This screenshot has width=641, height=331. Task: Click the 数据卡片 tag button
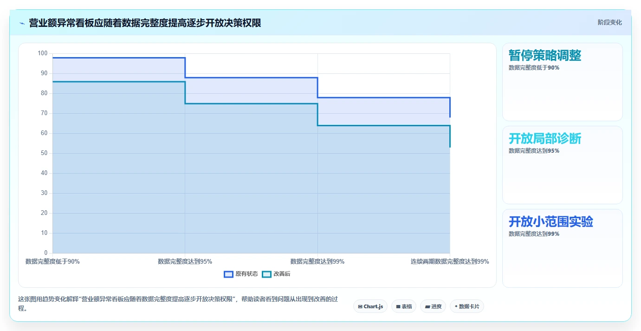(x=467, y=306)
